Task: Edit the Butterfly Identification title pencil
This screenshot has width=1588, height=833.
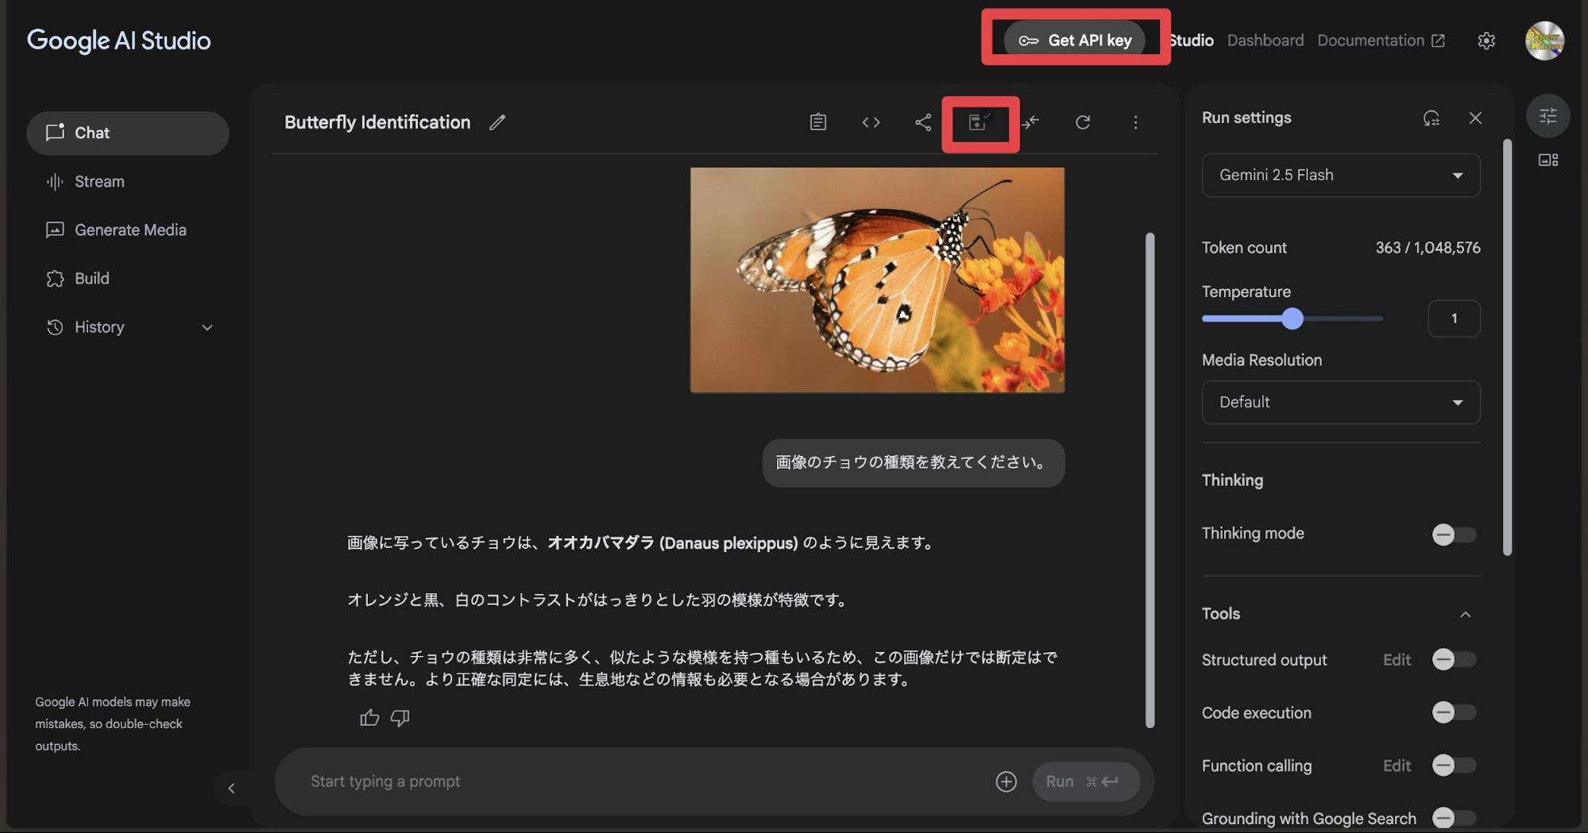Action: point(497,122)
